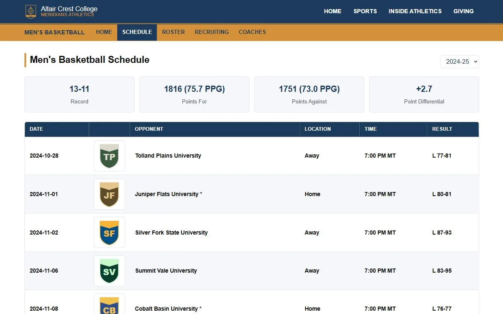The height and width of the screenshot is (314, 503).
Task: Open Silver Fork State University opponent entry
Action: click(172, 233)
